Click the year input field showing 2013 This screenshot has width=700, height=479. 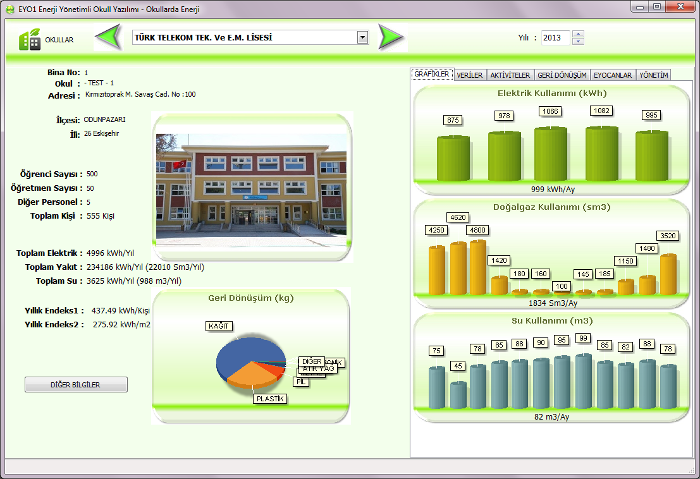point(555,38)
